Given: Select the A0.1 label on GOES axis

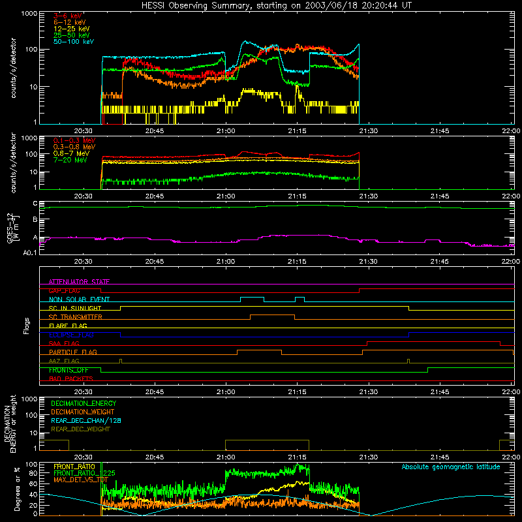Looking at the screenshot, I should [x=30, y=253].
